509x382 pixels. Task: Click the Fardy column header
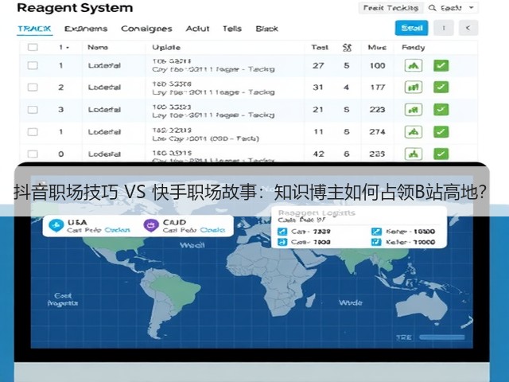click(x=414, y=48)
